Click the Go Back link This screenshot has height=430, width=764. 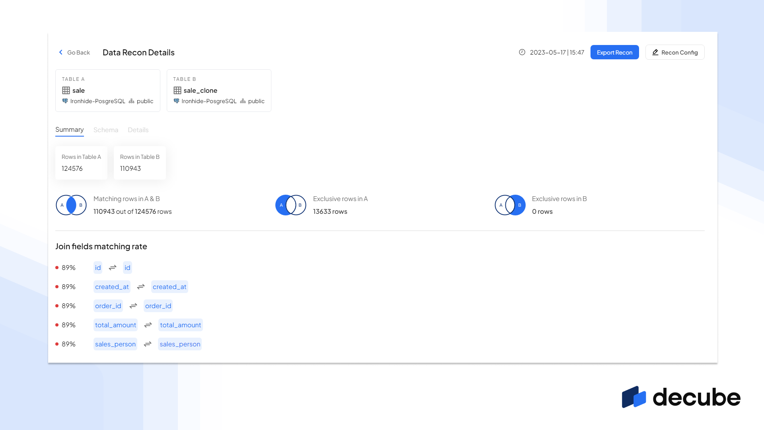(x=74, y=52)
